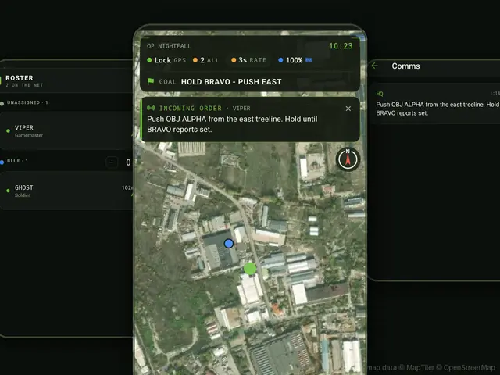Image resolution: width=500 pixels, height=375 pixels.
Task: Go back using Comms arrow
Action: click(x=375, y=66)
